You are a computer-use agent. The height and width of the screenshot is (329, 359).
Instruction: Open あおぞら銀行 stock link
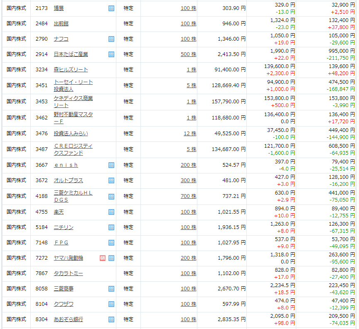69,319
